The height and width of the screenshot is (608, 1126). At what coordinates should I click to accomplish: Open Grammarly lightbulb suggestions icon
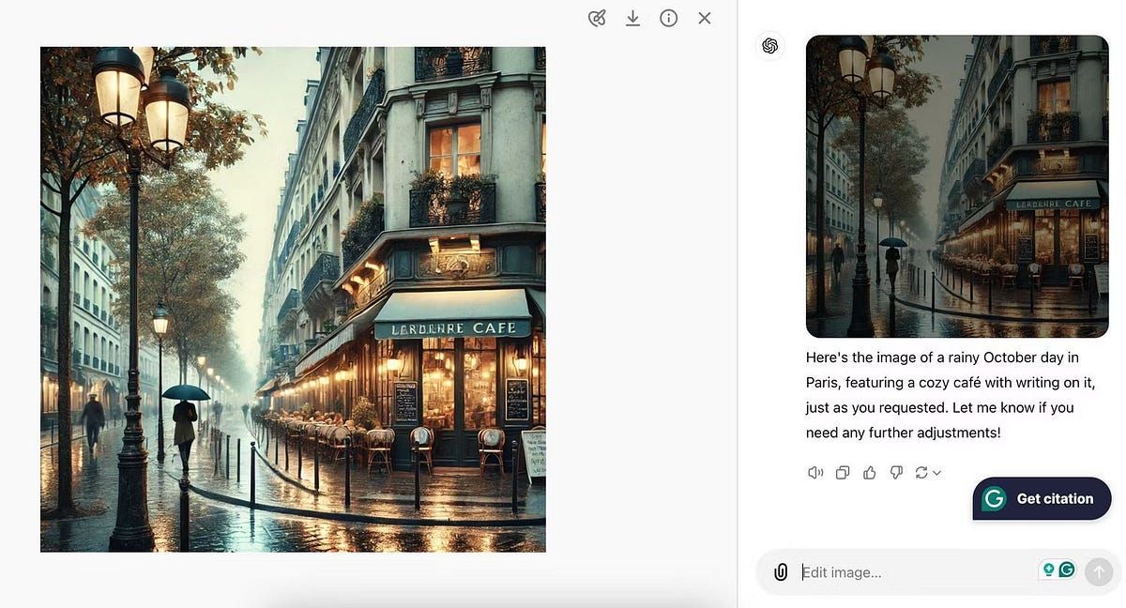[x=1048, y=570]
